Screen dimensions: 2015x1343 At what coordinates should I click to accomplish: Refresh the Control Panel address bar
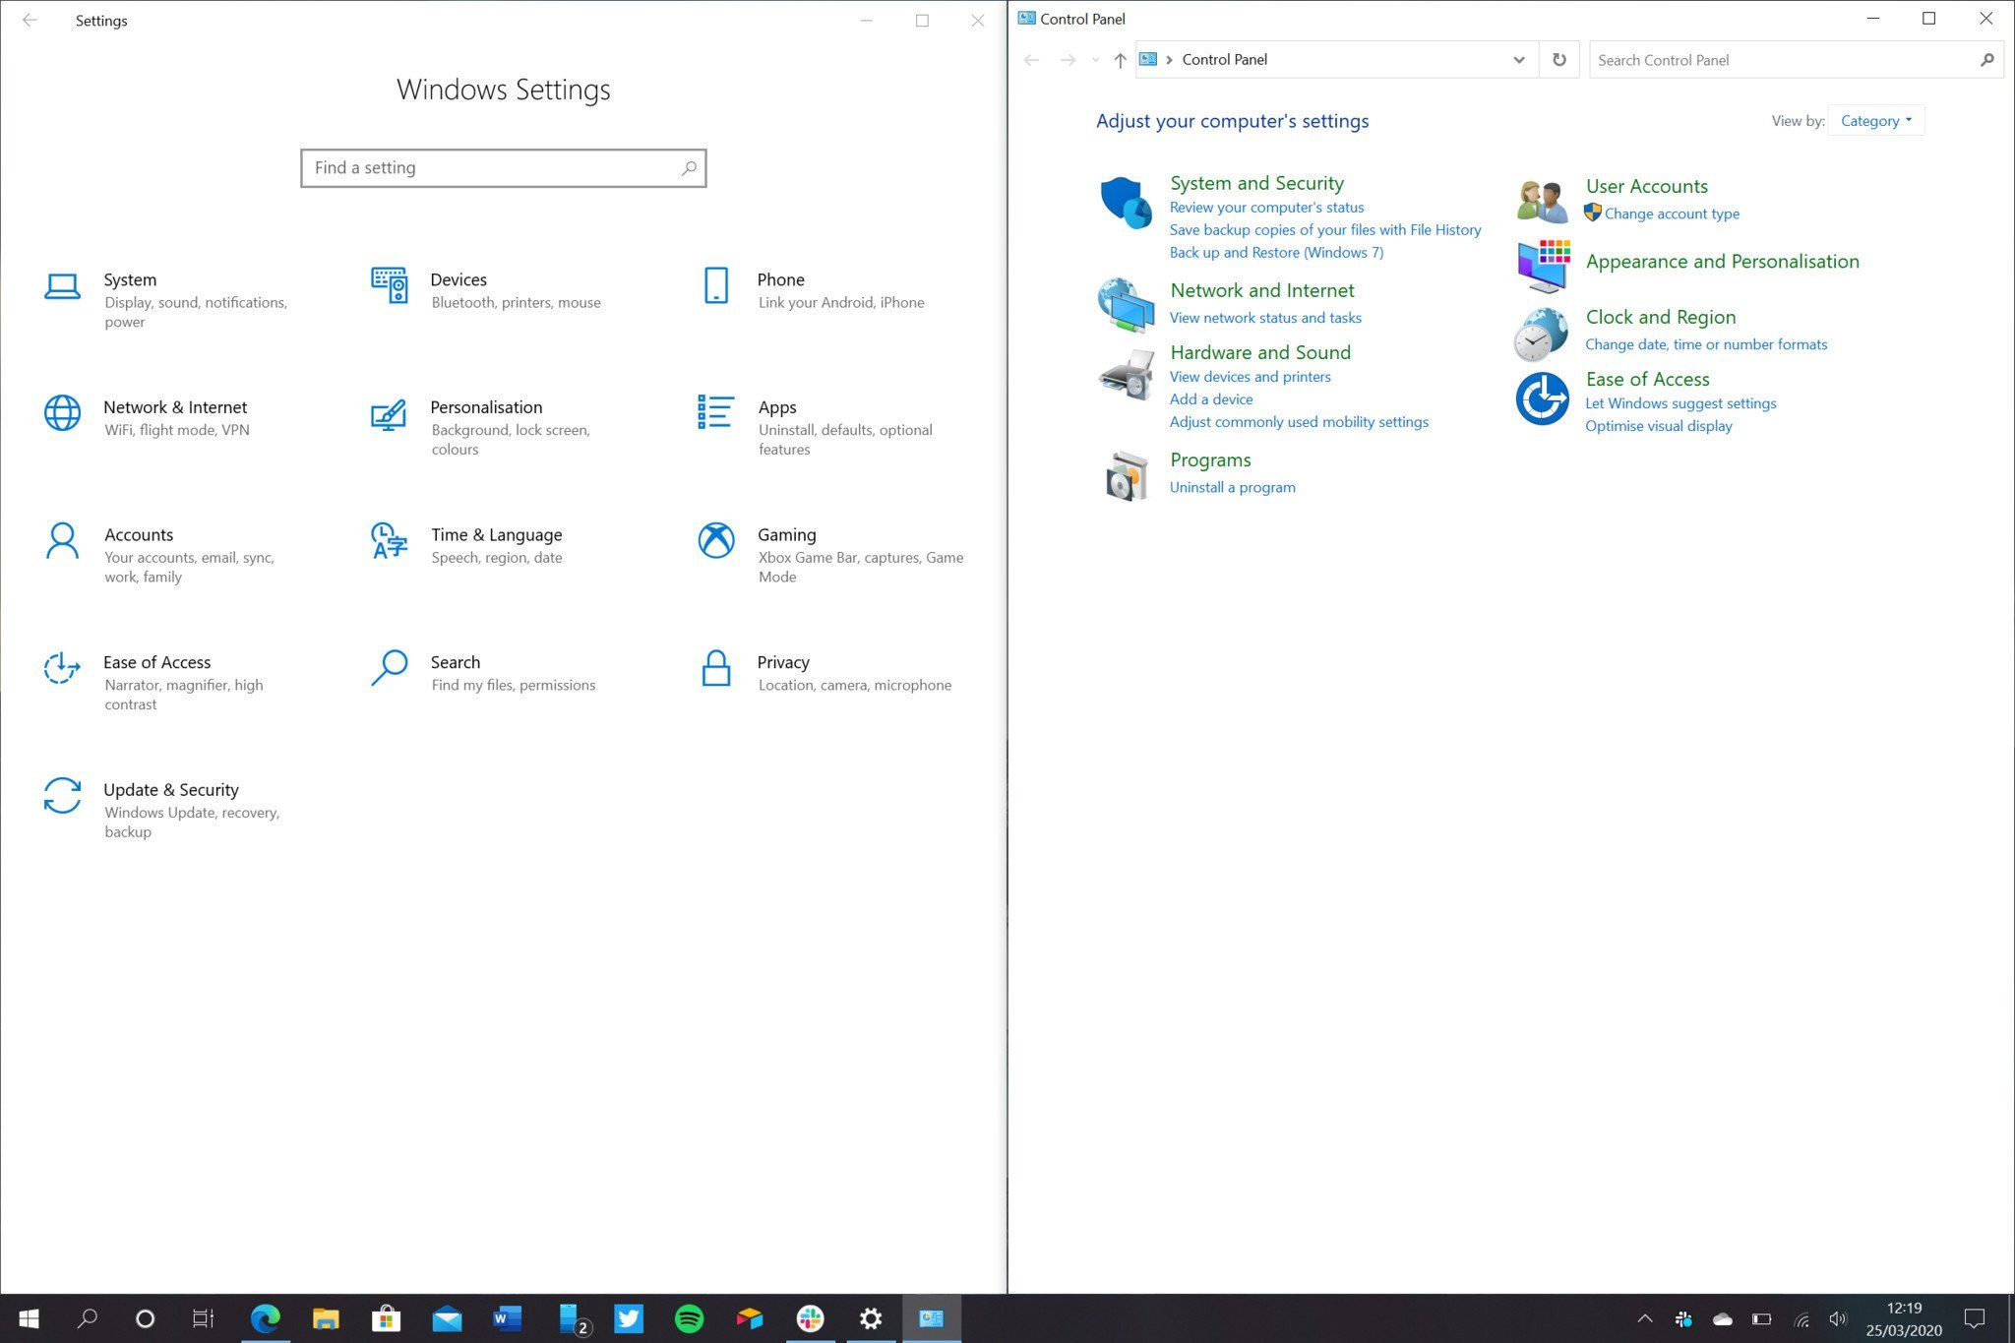1558,60
